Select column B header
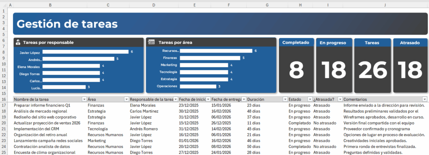The width and height of the screenshot is (429, 155). 50,5
